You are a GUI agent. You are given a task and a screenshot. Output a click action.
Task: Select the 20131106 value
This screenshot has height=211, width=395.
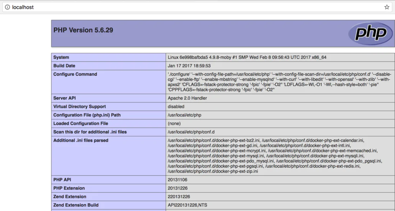[x=178, y=180]
